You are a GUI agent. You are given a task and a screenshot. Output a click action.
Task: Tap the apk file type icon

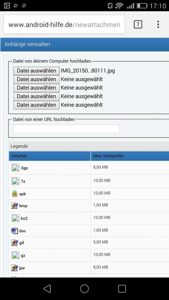[x=15, y=194]
